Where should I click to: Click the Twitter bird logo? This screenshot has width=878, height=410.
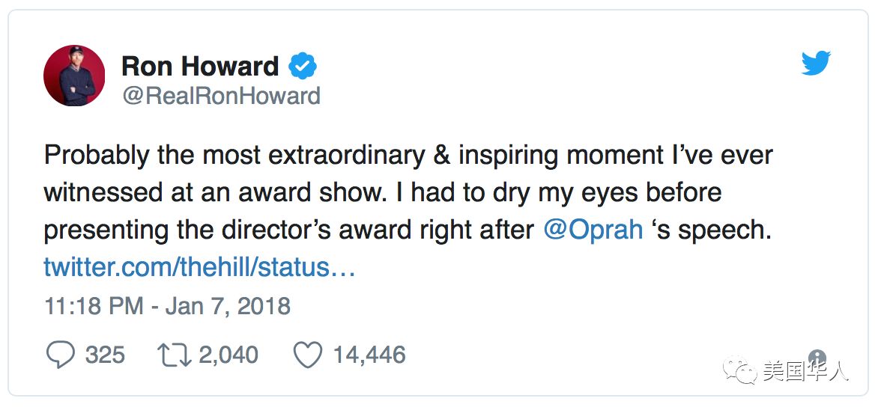816,64
